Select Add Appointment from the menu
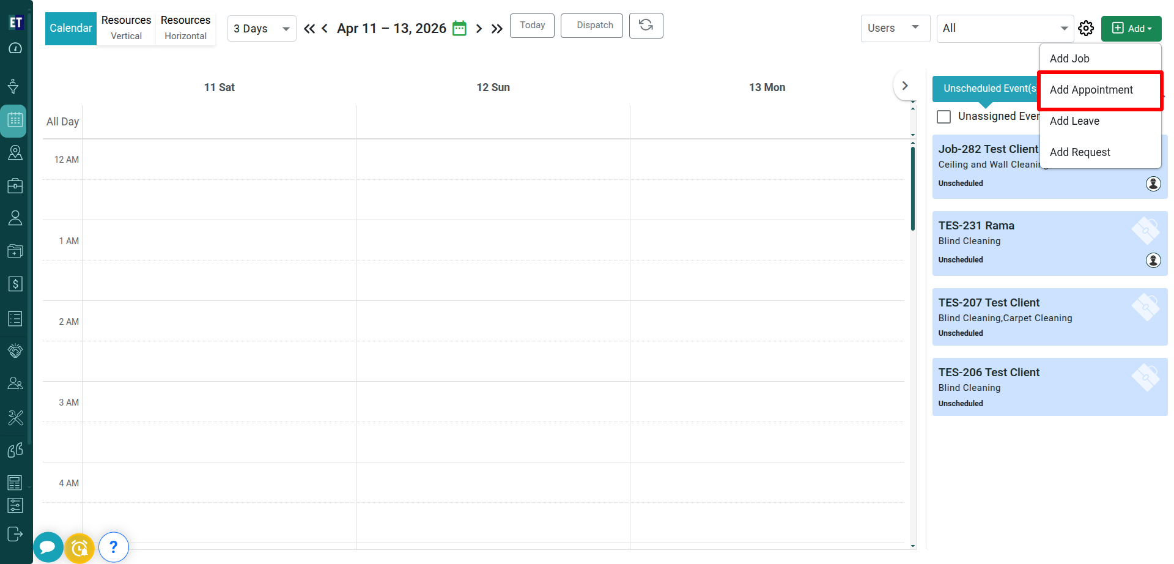 point(1091,90)
